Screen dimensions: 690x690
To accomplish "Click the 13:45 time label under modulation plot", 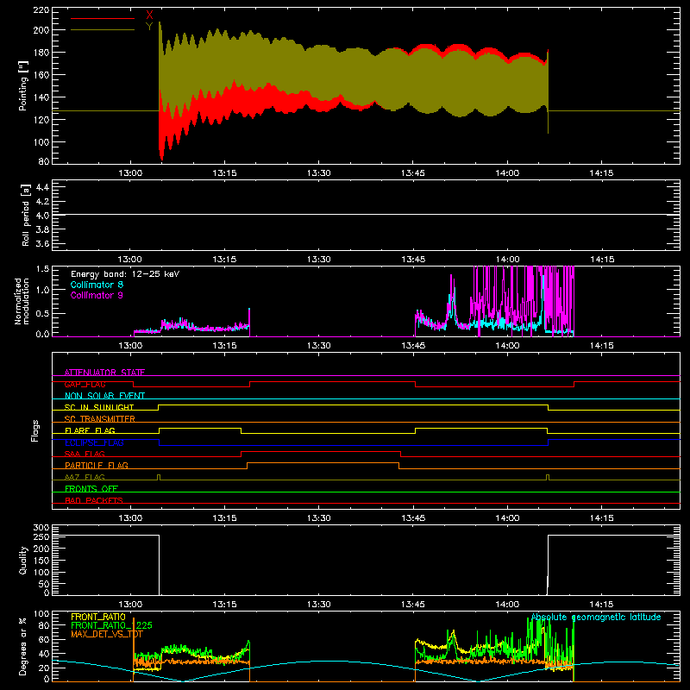I will point(413,346).
